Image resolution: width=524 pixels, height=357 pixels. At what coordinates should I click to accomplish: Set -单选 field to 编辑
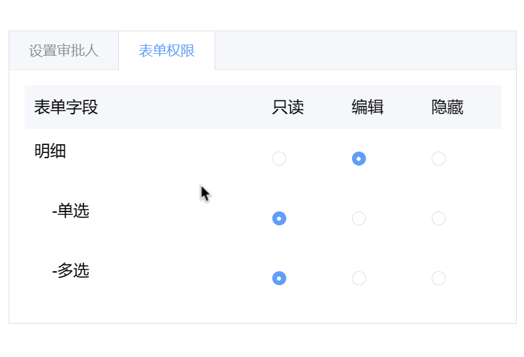coord(359,219)
